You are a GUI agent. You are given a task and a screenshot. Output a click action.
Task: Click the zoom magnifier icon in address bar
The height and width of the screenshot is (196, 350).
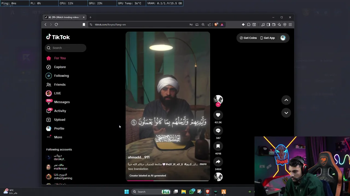tap(203, 24)
